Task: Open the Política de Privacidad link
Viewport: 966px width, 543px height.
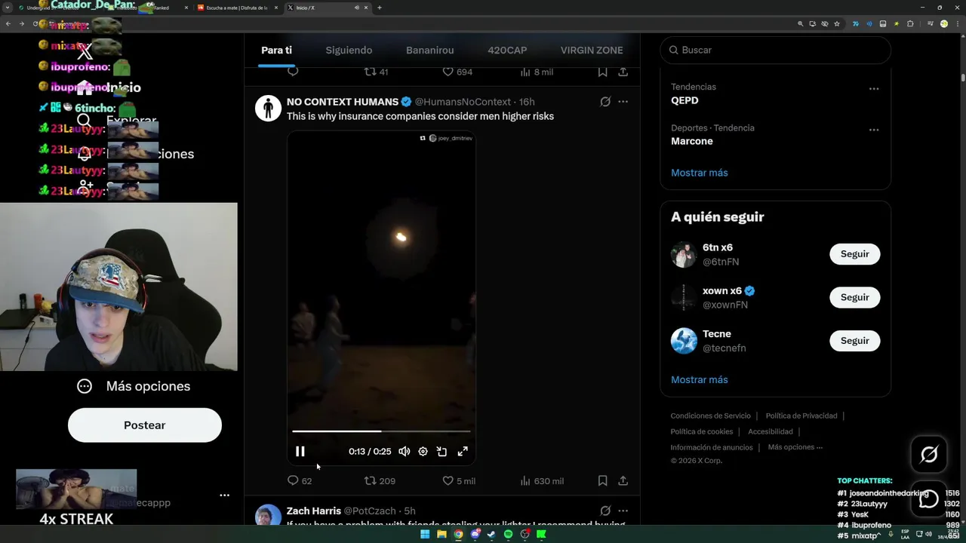Action: [x=801, y=416]
